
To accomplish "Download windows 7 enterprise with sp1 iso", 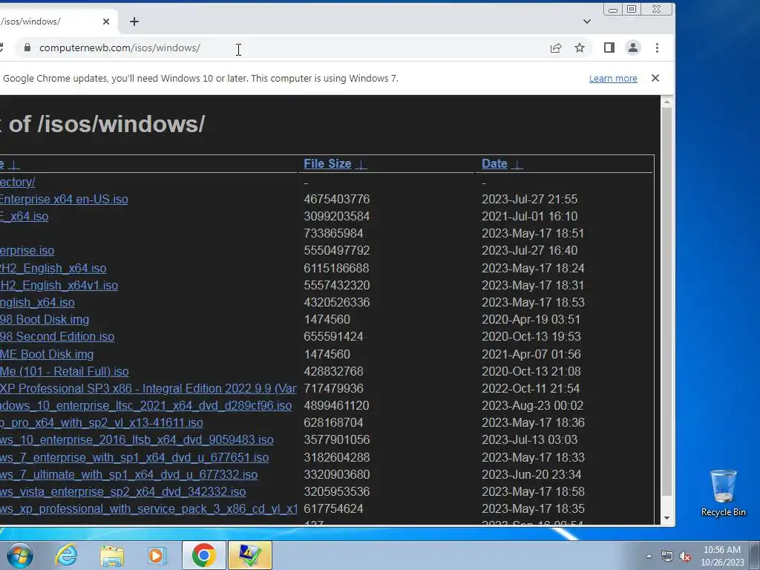I will (x=134, y=457).
